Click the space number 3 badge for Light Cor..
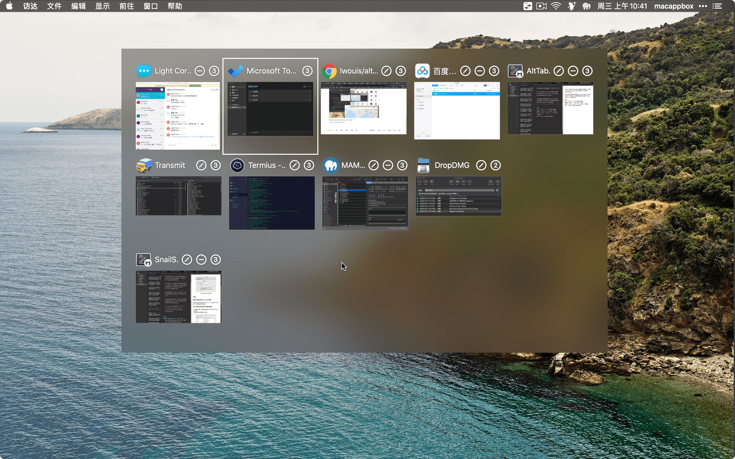The height and width of the screenshot is (459, 735). (x=214, y=71)
